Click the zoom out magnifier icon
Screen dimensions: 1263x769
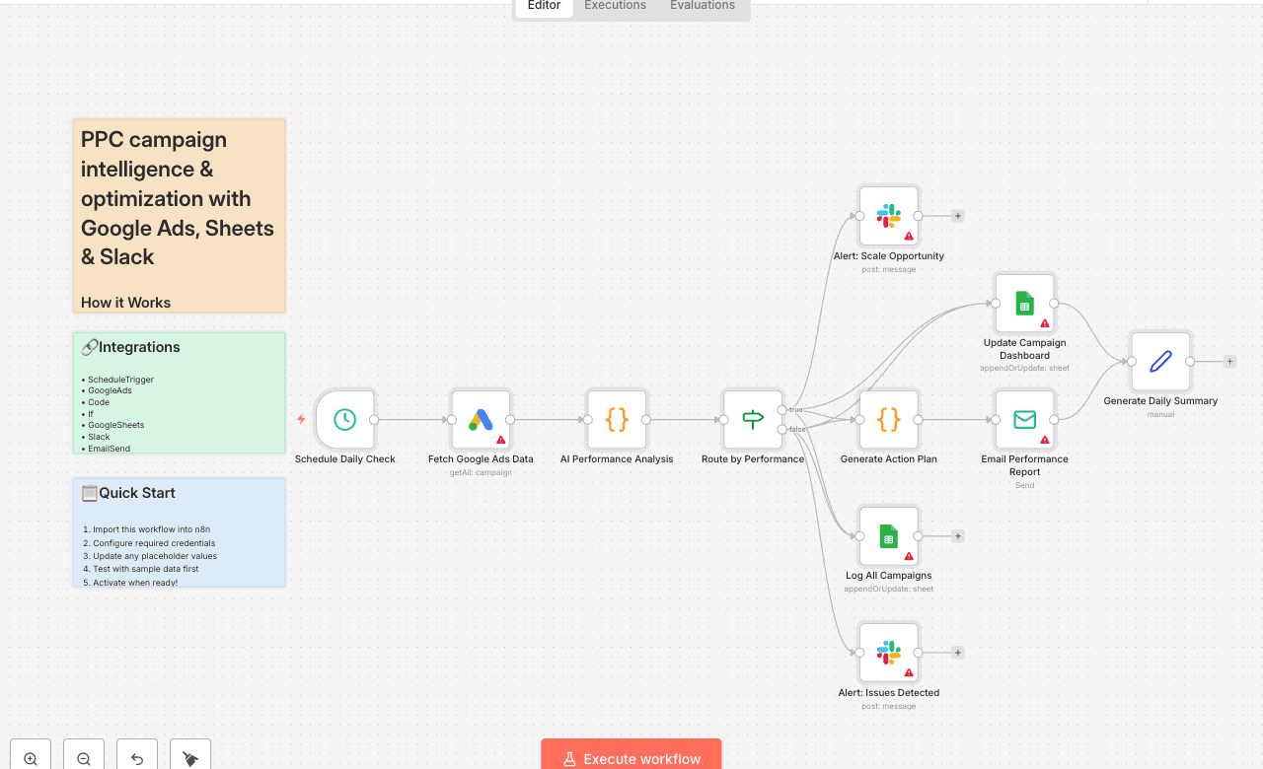pyautogui.click(x=83, y=757)
